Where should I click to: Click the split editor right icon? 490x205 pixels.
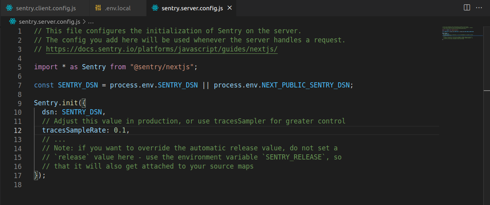[x=467, y=8]
